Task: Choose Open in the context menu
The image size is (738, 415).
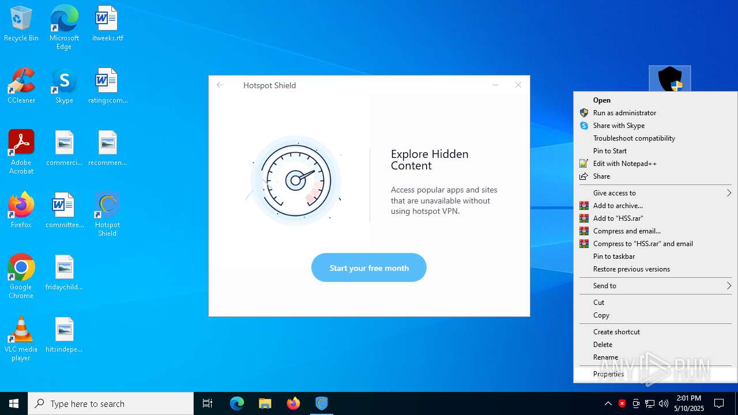Action: click(656, 100)
